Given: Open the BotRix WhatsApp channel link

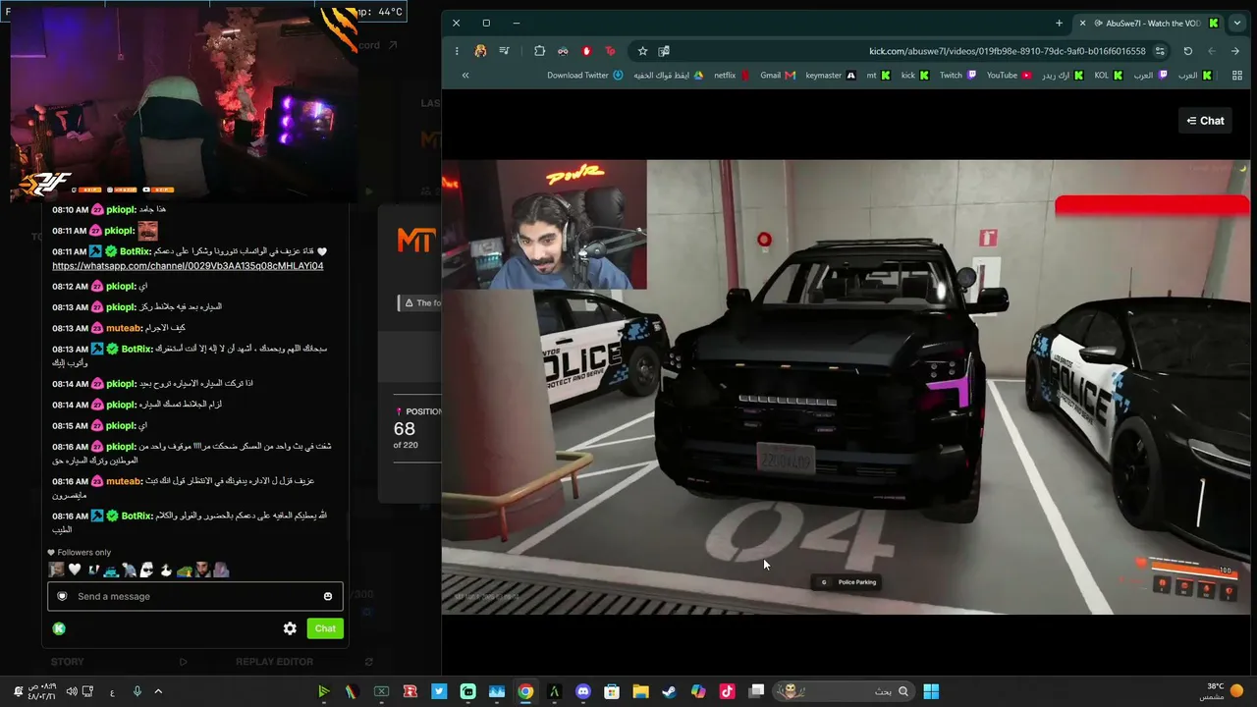Looking at the screenshot, I should pyautogui.click(x=188, y=266).
